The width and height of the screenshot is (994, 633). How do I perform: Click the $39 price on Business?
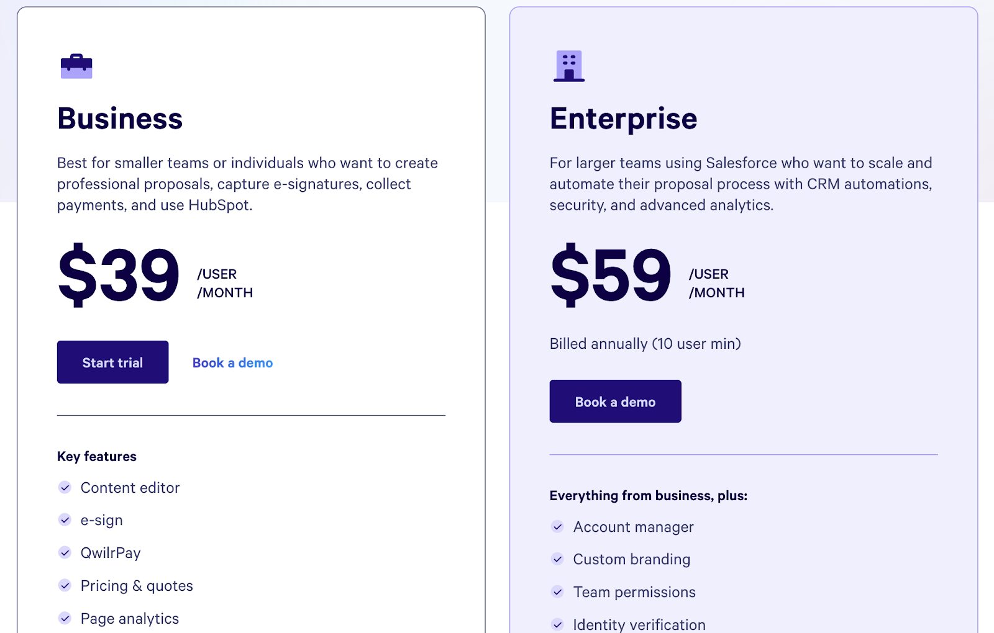(x=118, y=274)
